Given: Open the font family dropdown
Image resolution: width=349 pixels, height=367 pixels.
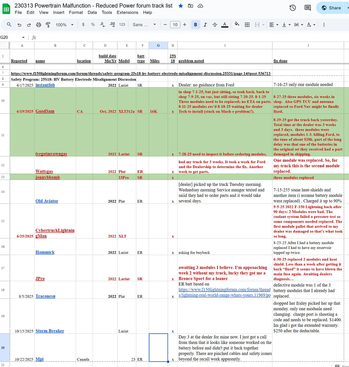Looking at the screenshot, I should pos(144,25).
